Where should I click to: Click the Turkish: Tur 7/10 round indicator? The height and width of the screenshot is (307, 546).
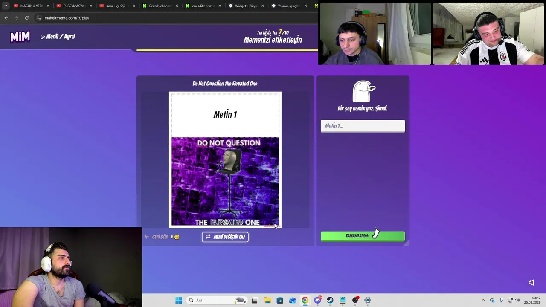(x=273, y=32)
